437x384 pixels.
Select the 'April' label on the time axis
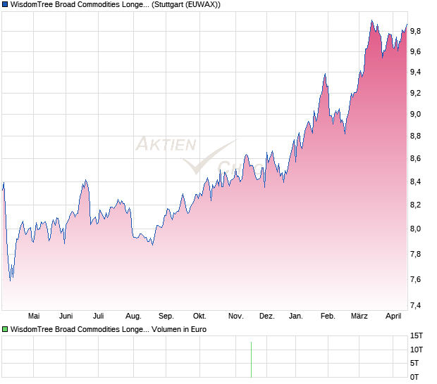coord(393,316)
